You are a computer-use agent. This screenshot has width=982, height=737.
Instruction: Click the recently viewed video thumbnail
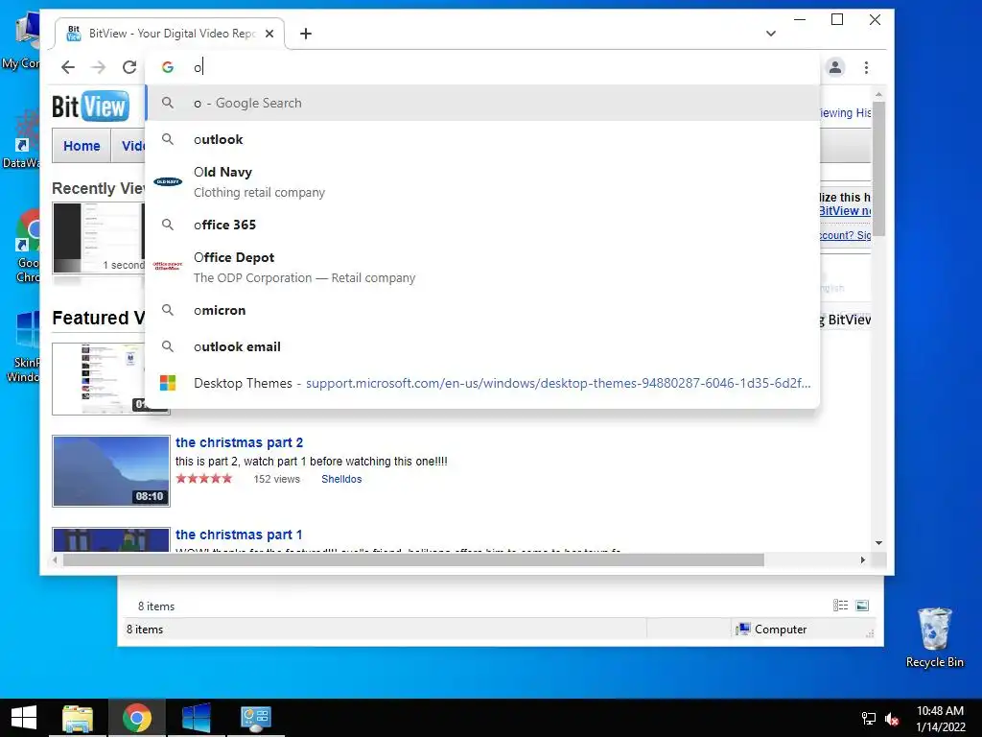coord(99,238)
